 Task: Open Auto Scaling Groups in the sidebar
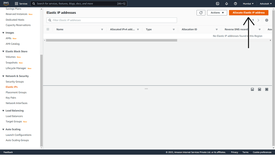click(x=17, y=140)
